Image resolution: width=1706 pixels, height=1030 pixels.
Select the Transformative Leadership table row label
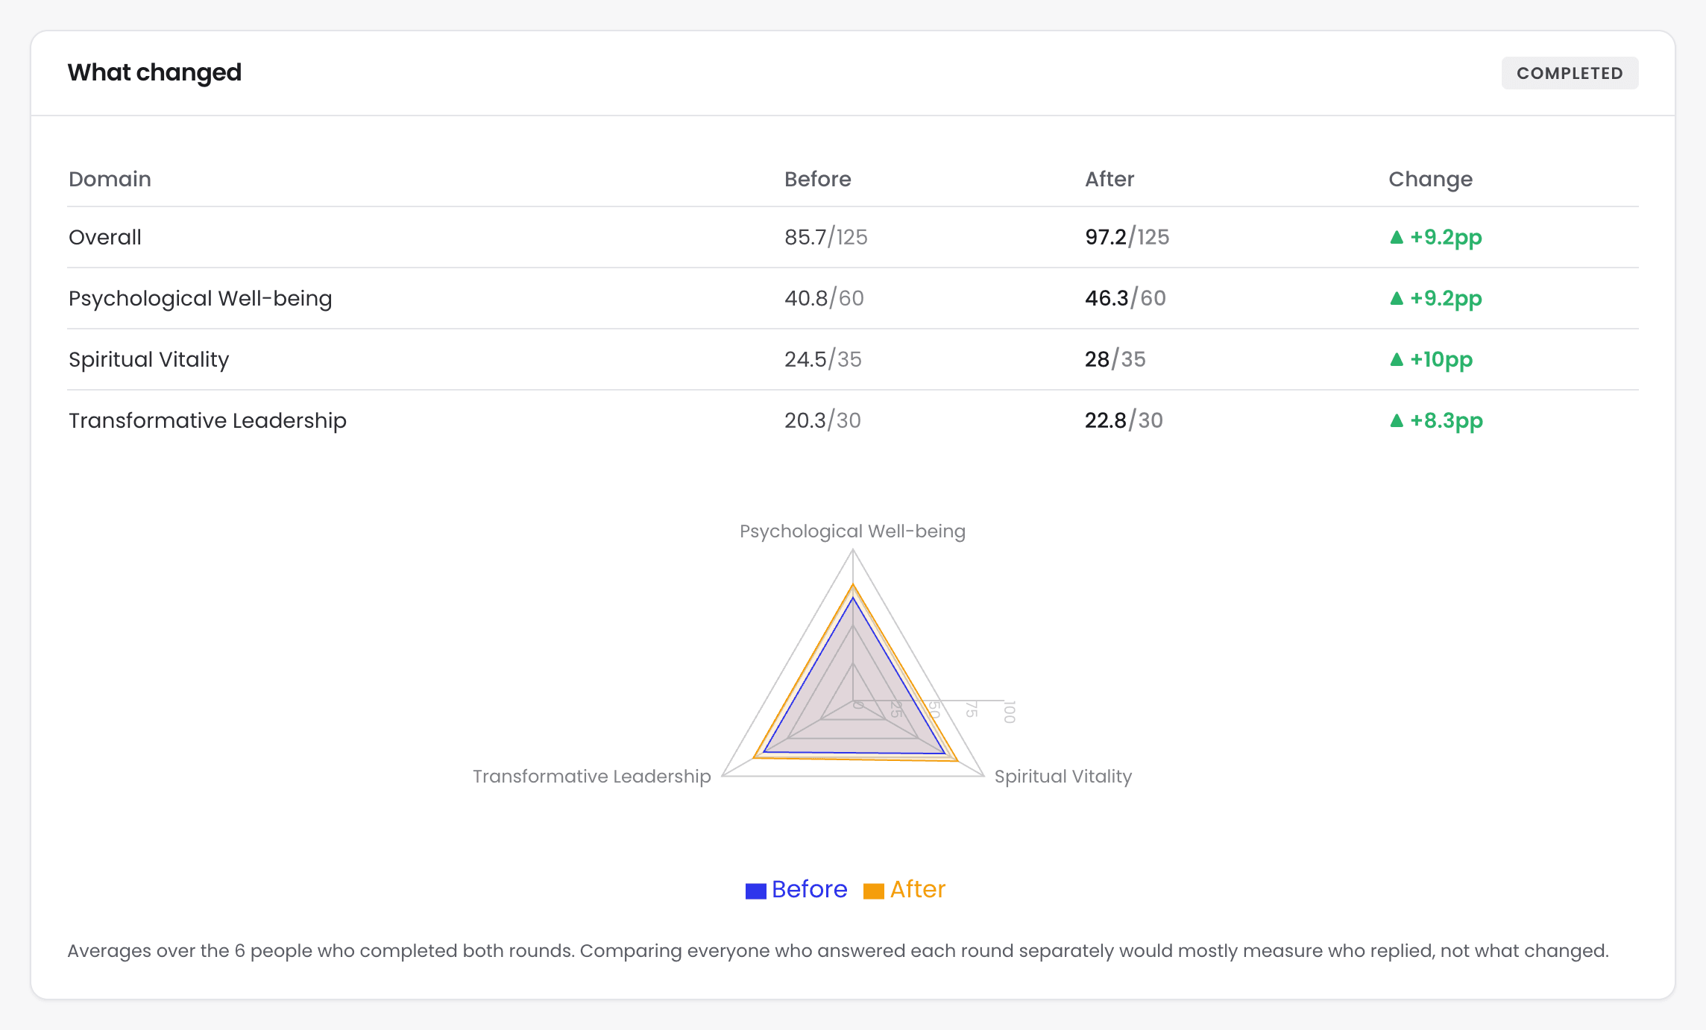pyautogui.click(x=207, y=420)
